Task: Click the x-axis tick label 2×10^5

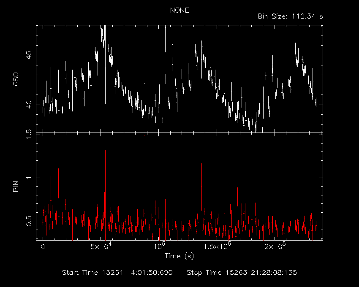Action: pyautogui.click(x=275, y=246)
